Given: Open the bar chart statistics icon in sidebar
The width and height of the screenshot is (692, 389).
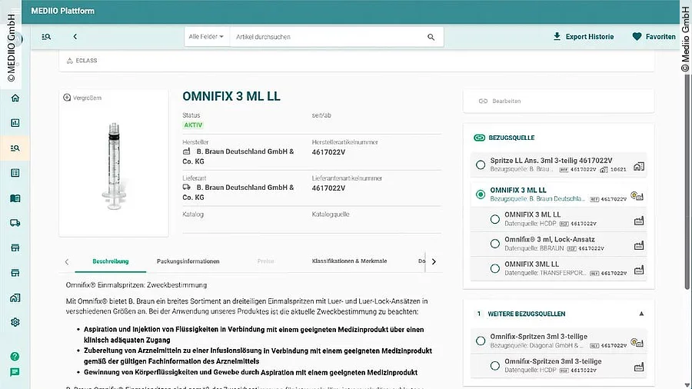Looking at the screenshot, I should [15, 123].
